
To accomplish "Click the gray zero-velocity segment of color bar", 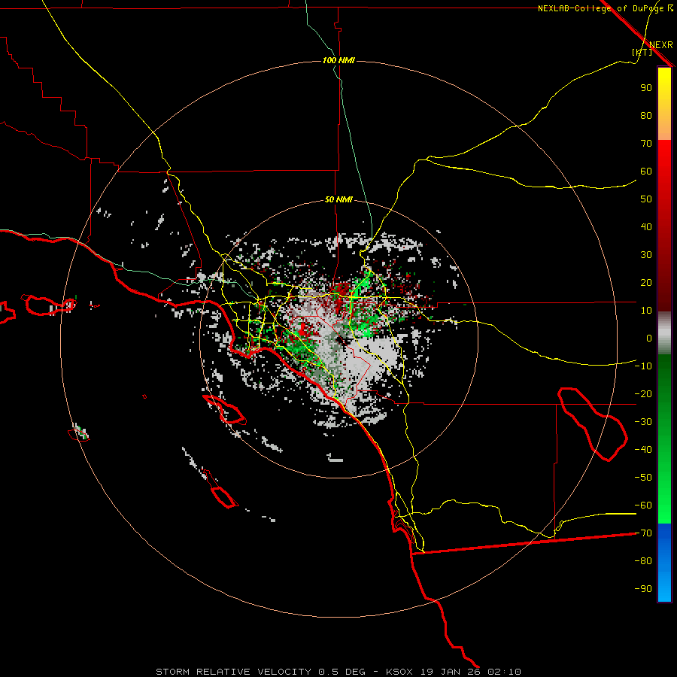I will [x=664, y=333].
